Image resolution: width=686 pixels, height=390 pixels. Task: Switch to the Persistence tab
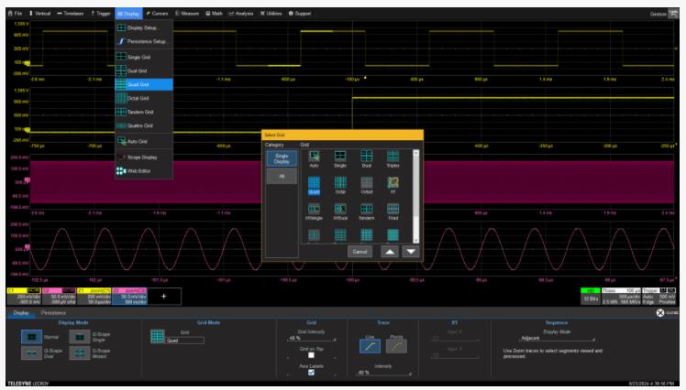(x=53, y=313)
